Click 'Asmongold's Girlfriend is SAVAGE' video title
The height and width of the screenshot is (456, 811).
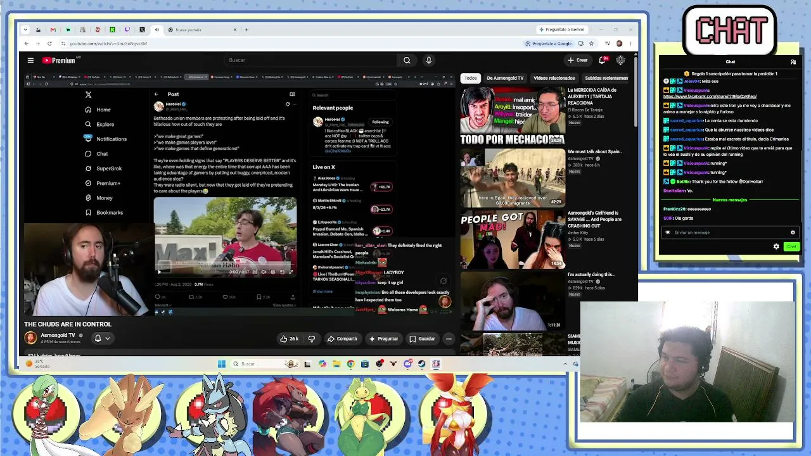595,219
